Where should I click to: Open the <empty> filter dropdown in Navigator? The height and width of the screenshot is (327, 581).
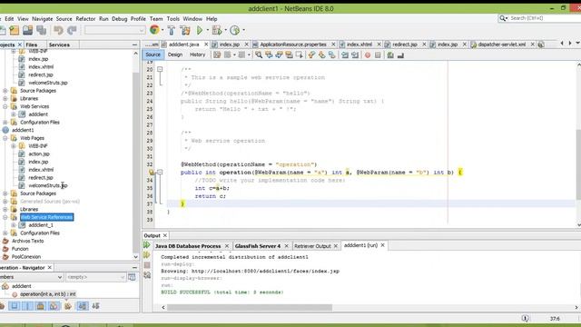click(95, 277)
